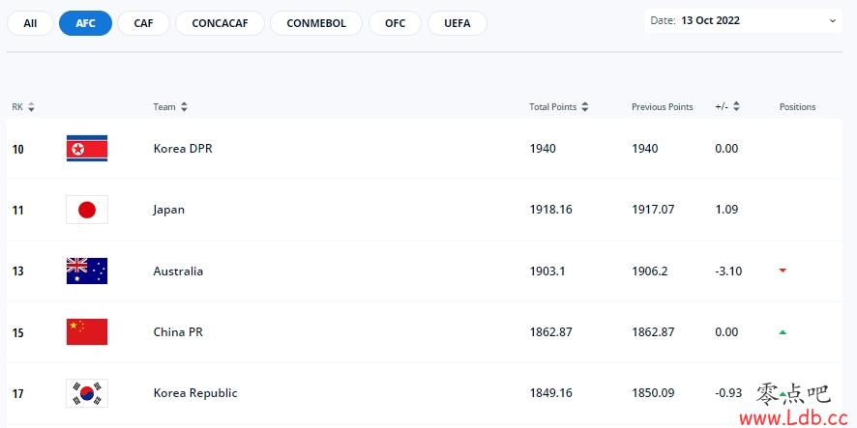Click Australia's red down position arrow

tap(783, 271)
